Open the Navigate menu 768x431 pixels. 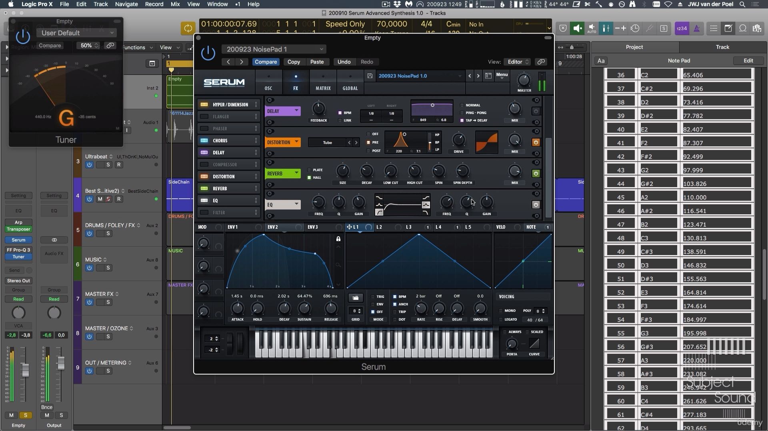[126, 4]
